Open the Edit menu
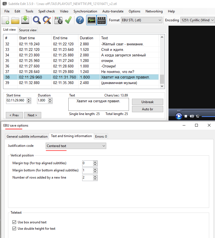Image resolution: width=215 pixels, height=238 pixels. point(17,11)
